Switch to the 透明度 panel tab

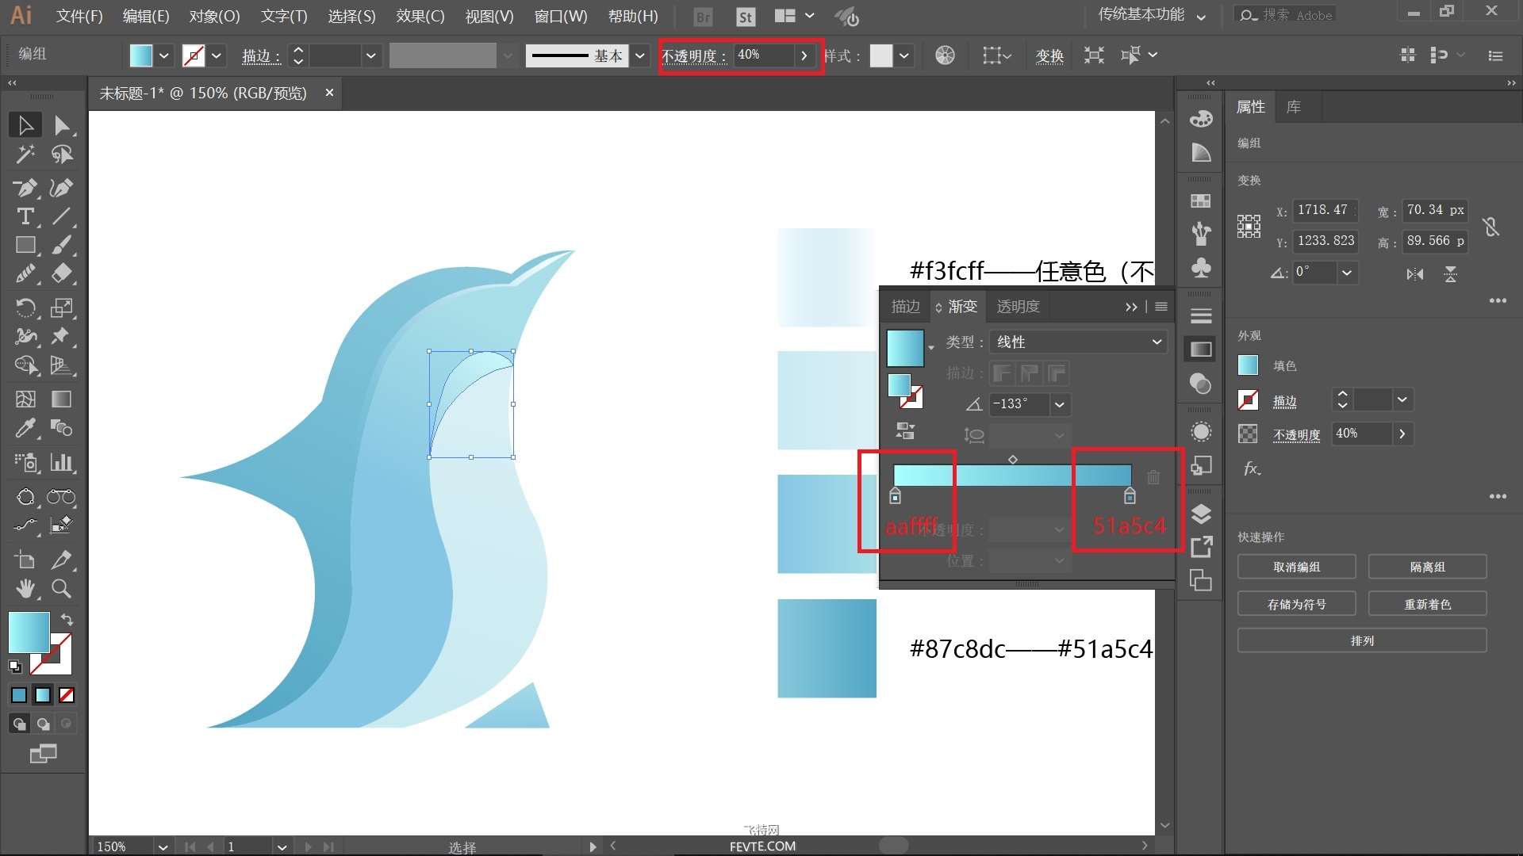[1018, 307]
